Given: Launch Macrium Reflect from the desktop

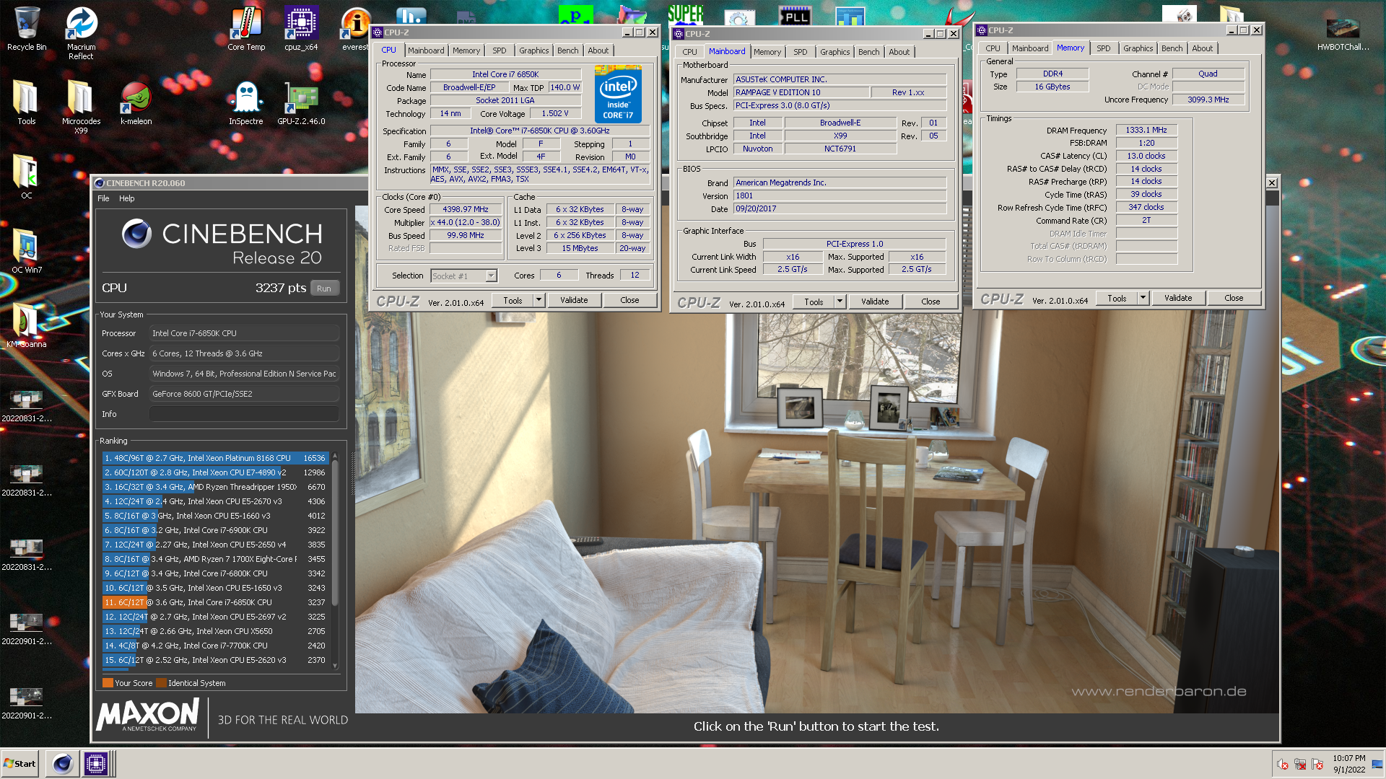Looking at the screenshot, I should tap(81, 32).
